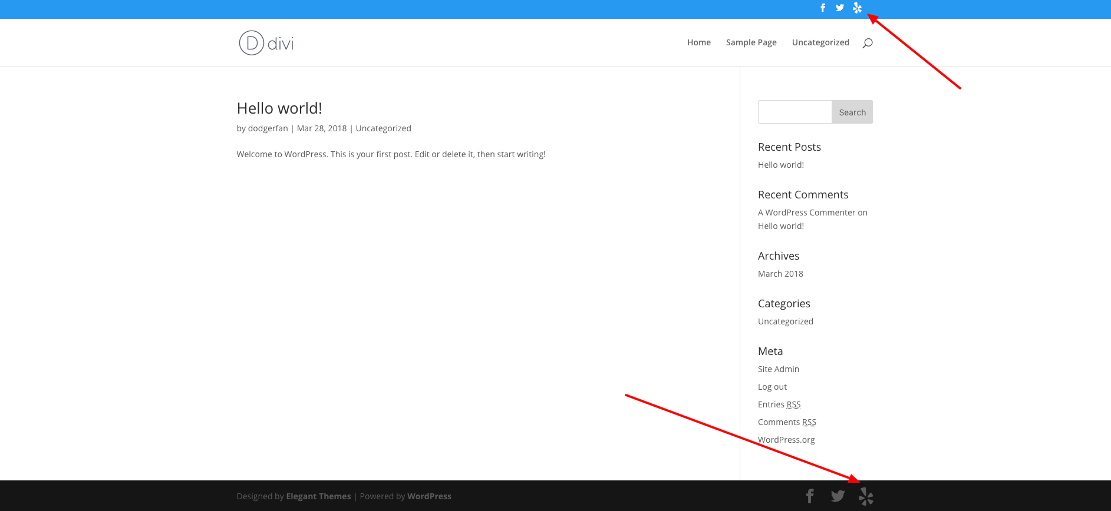Screen dimensions: 1111x511
Task: Open the Hello world! post title
Action: click(279, 108)
